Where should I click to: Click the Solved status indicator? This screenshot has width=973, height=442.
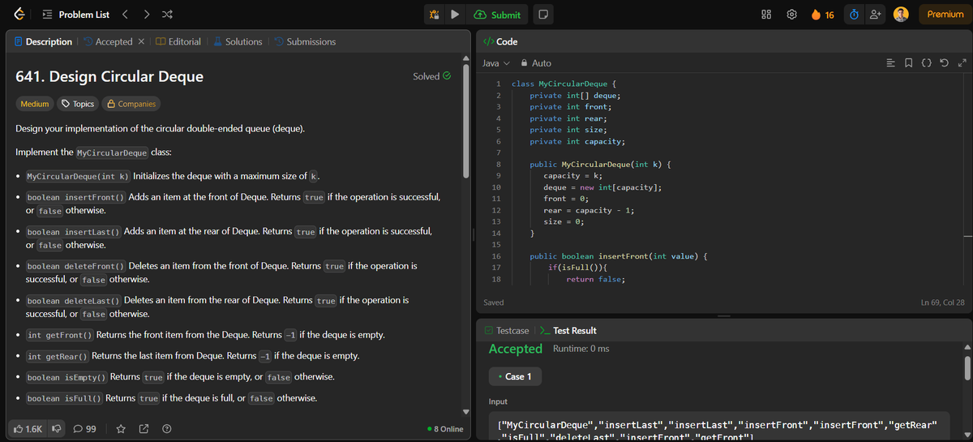(x=431, y=76)
